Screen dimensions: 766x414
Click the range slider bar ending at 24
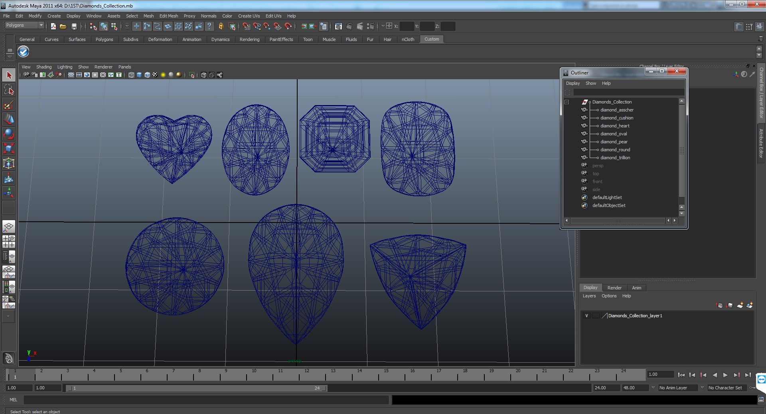(x=197, y=388)
